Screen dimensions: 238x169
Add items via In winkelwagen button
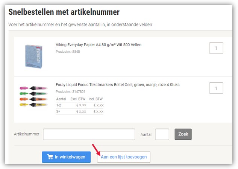[66, 157]
